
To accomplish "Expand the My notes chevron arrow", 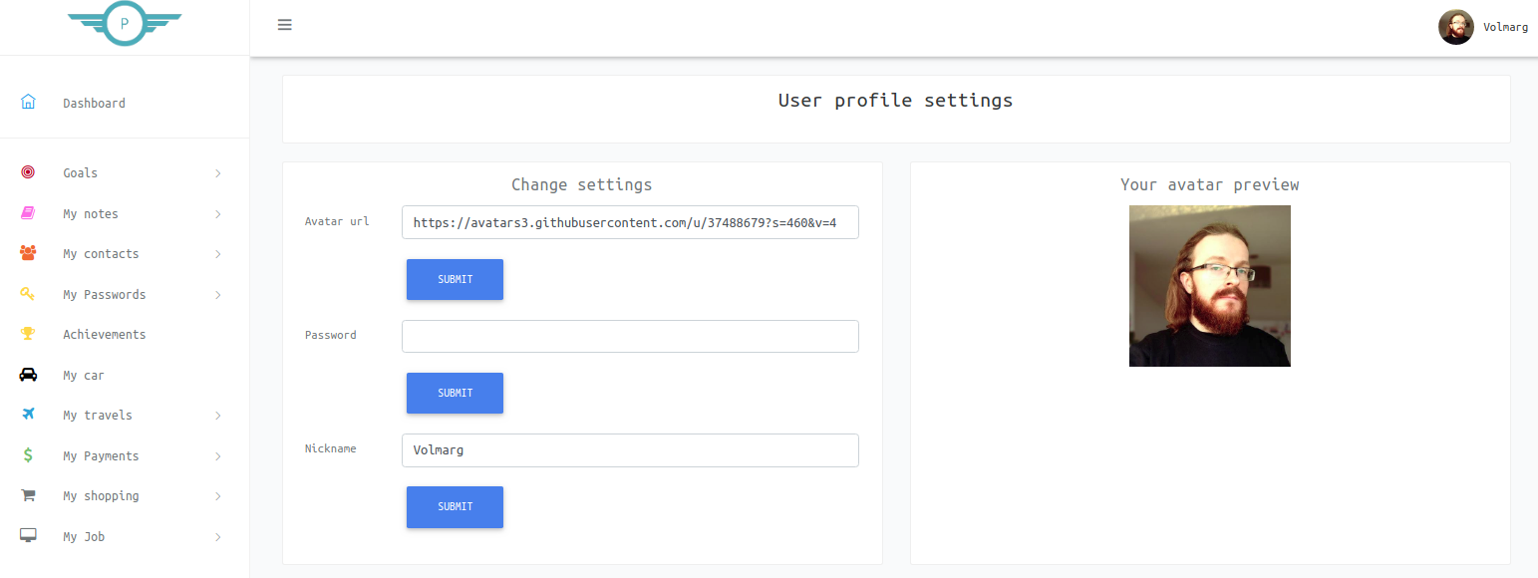I will tap(218, 214).
